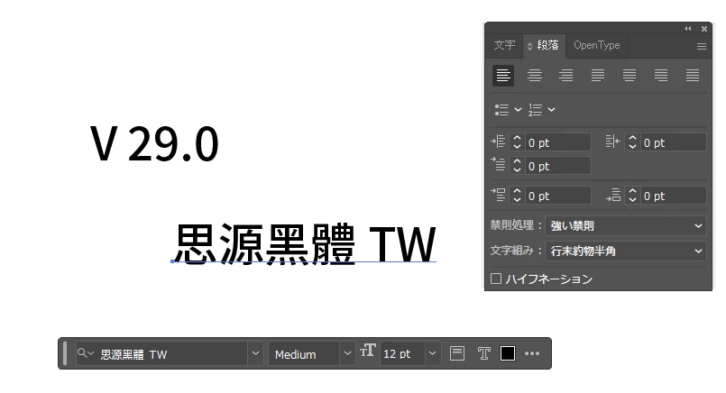Screen dimensions: 726x393
Task: Open numbered list options arrow
Action: click(551, 110)
